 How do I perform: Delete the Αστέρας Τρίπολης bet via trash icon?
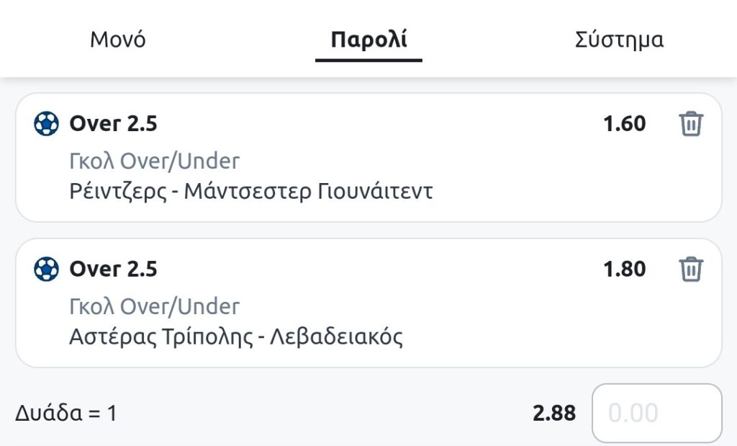(x=691, y=269)
